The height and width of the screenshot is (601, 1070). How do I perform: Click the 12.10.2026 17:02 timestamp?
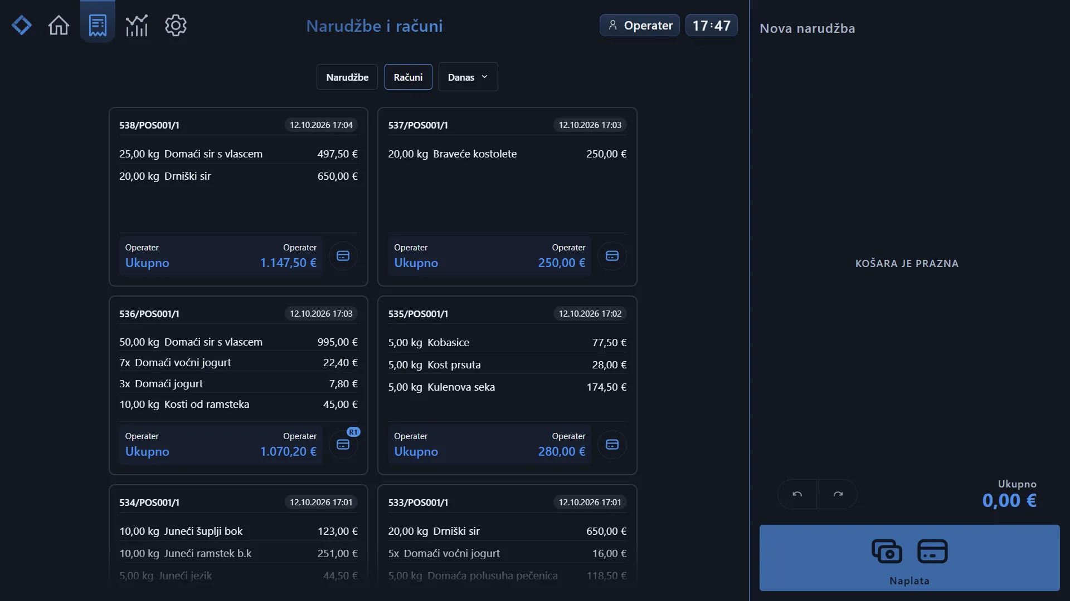[x=590, y=314]
